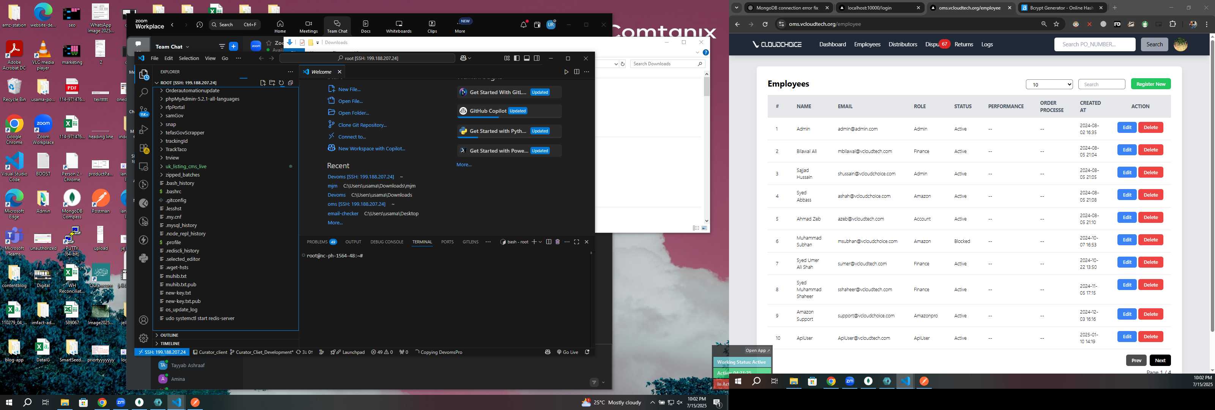Toggle primary side bar in VS Code

pos(517,58)
